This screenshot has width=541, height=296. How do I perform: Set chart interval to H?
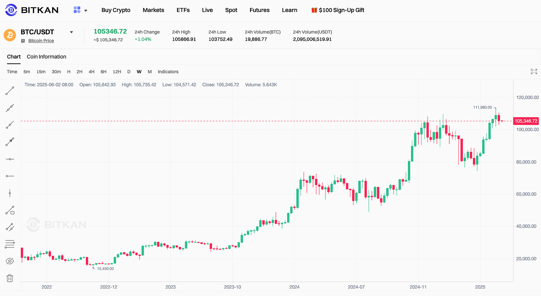pos(69,71)
